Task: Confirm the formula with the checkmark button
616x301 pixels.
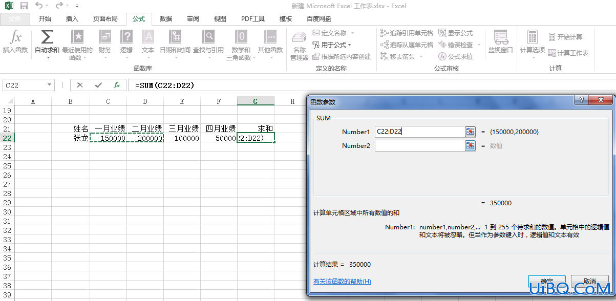Action: click(x=98, y=85)
